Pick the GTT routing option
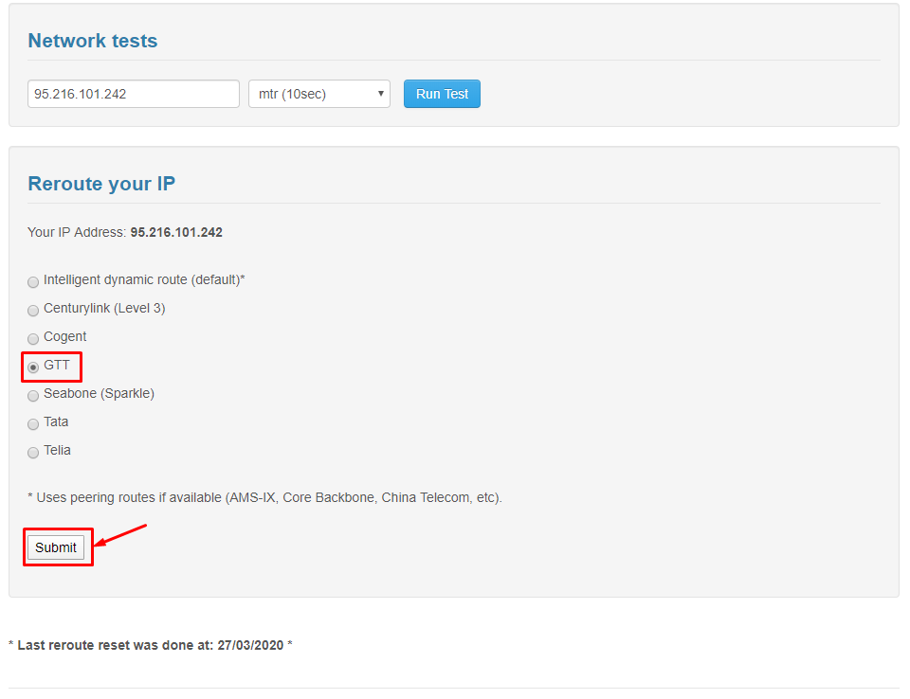910x699 pixels. [33, 367]
